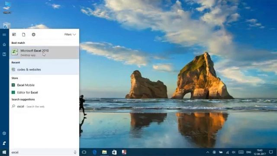Open Microsoft Excel 2010 best match result

coord(44,52)
